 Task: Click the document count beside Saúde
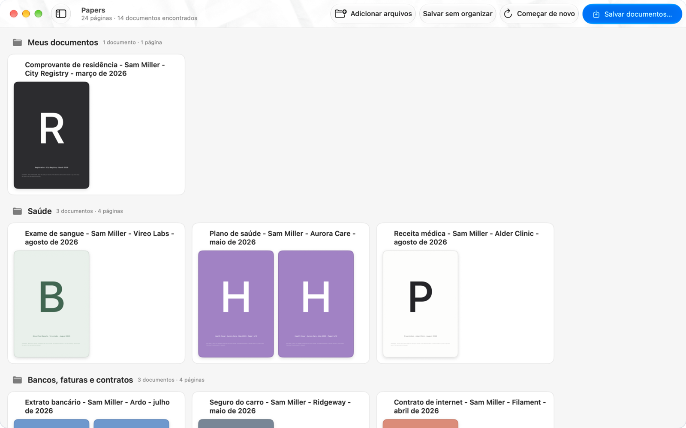click(x=89, y=211)
